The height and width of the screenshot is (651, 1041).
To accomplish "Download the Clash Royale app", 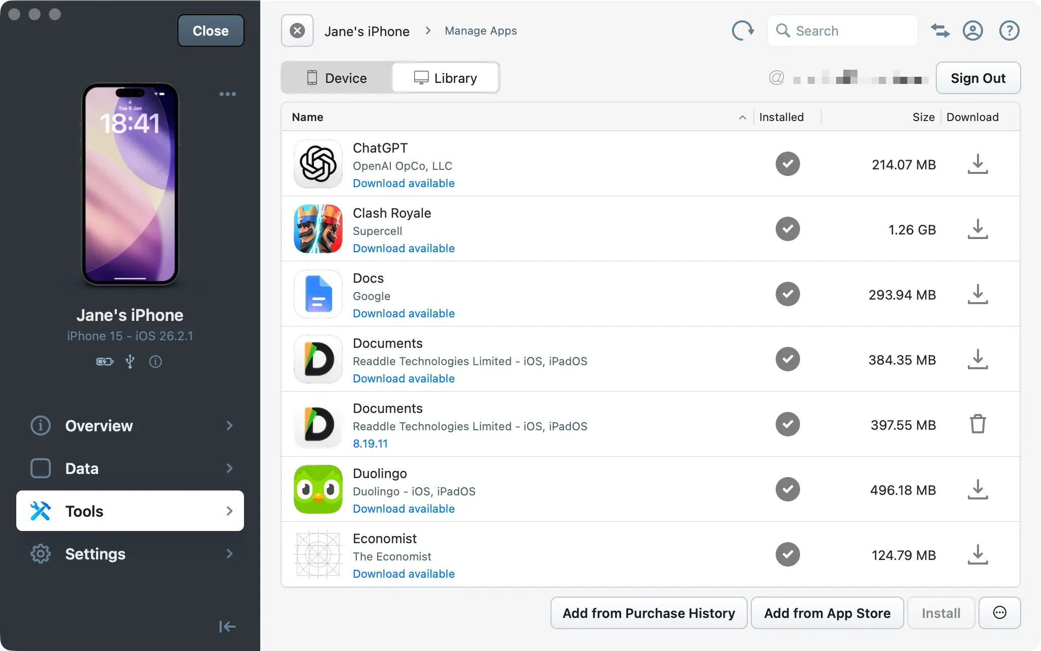I will tap(977, 229).
